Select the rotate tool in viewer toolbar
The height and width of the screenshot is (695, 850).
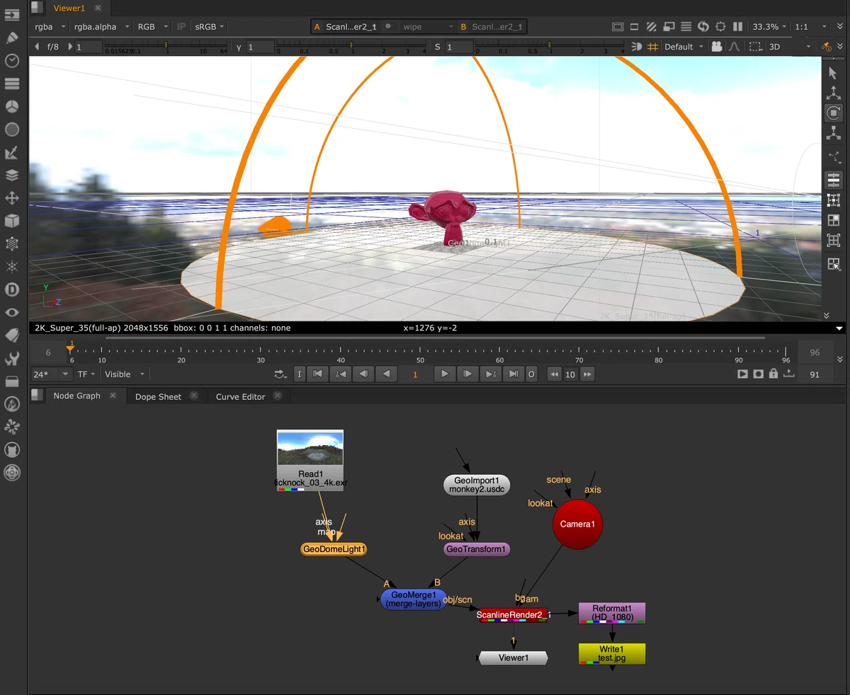[x=834, y=113]
